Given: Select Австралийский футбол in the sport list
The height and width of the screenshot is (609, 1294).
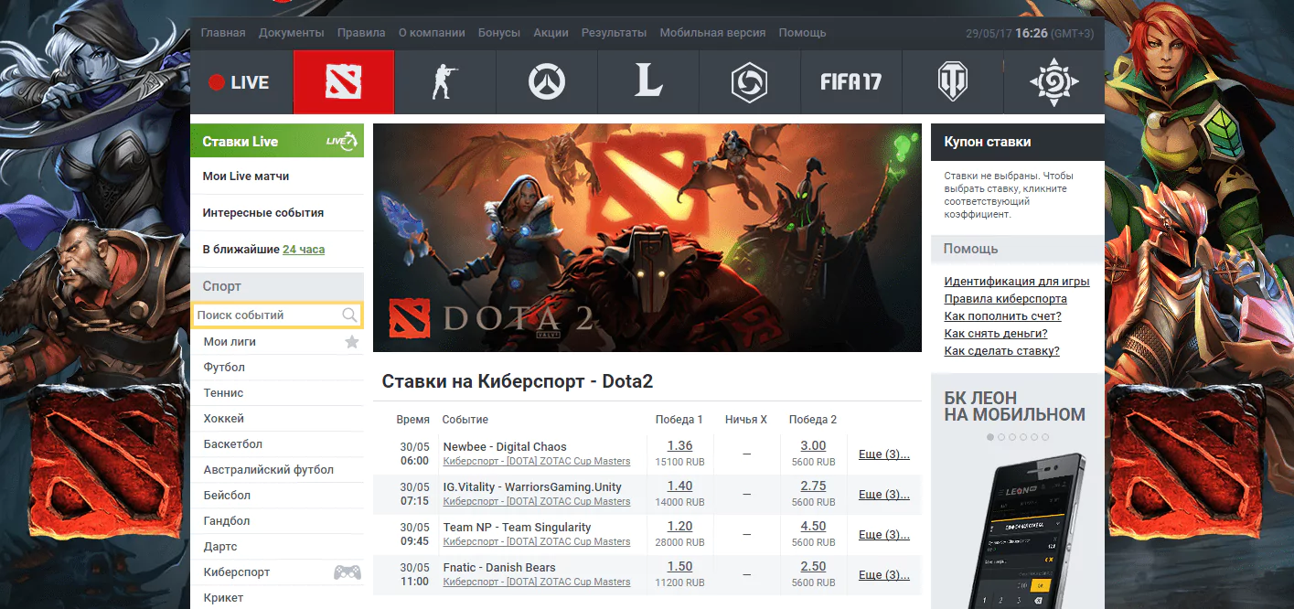Looking at the screenshot, I should pos(269,469).
